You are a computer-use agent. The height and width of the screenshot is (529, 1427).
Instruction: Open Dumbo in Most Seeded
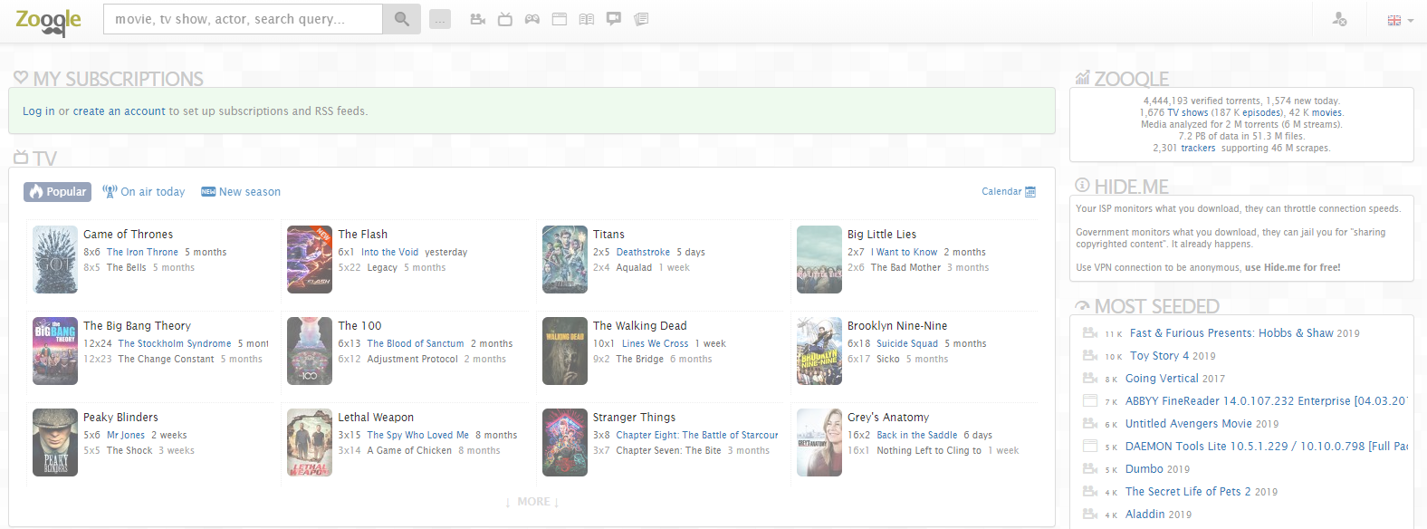[x=1144, y=469]
